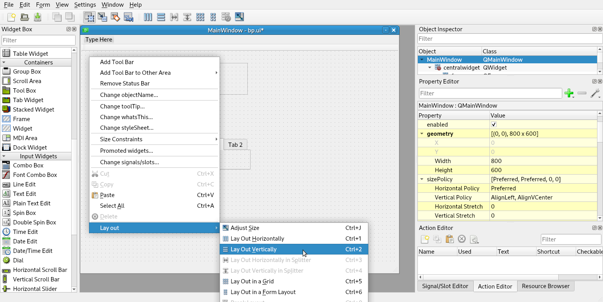This screenshot has width=603, height=302.
Task: Click the Edit Signals/Slots toolbar icon
Action: (102, 17)
